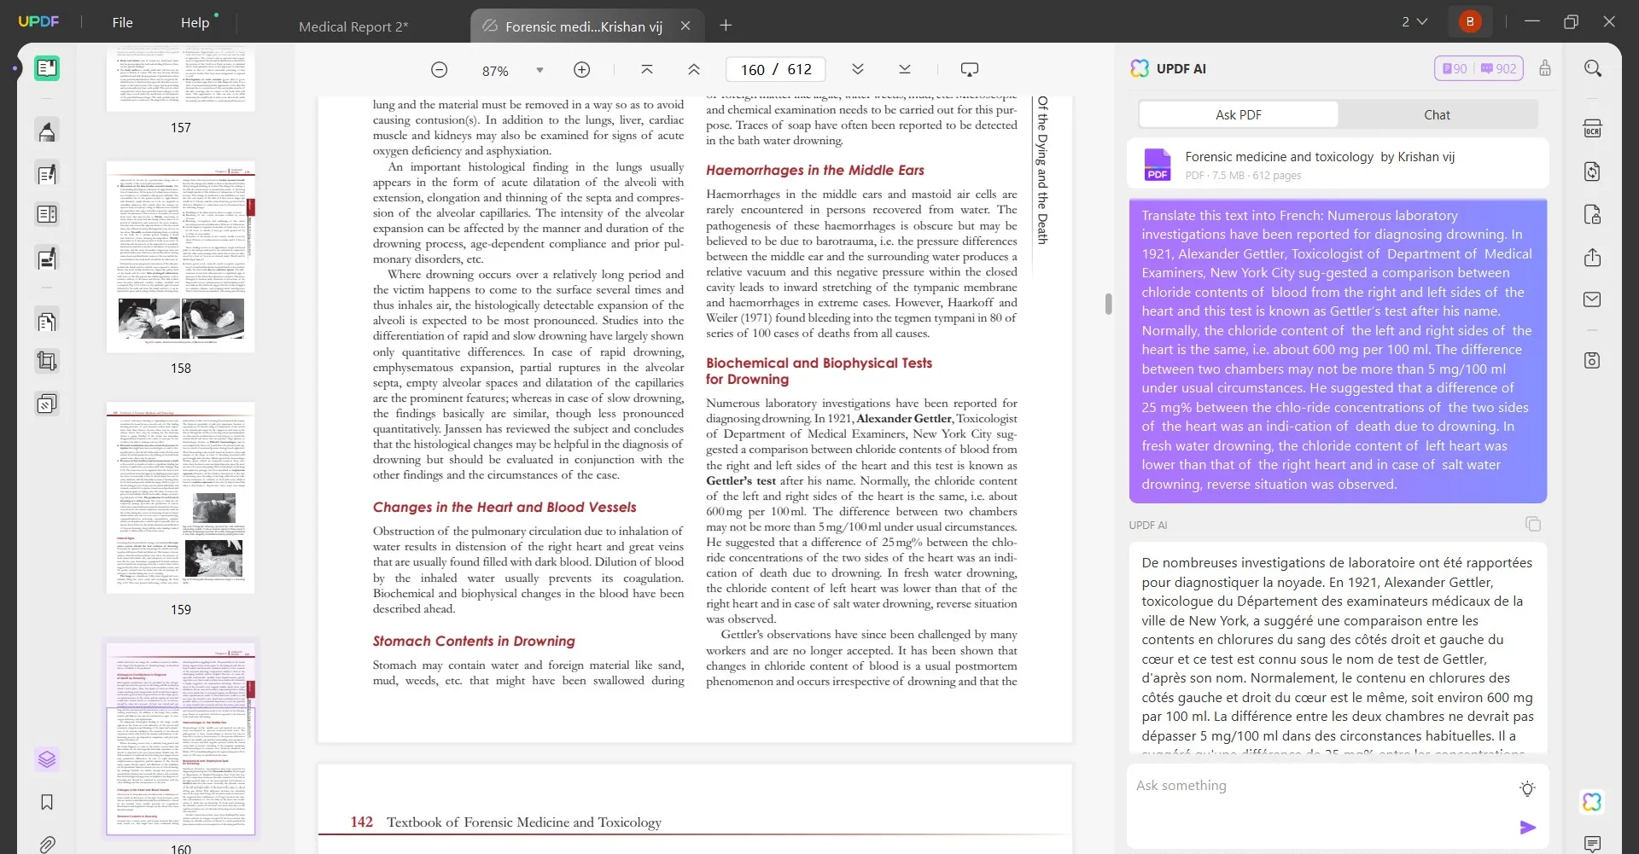Open the Edit PDF tool
The image size is (1639, 854).
pos(47,174)
